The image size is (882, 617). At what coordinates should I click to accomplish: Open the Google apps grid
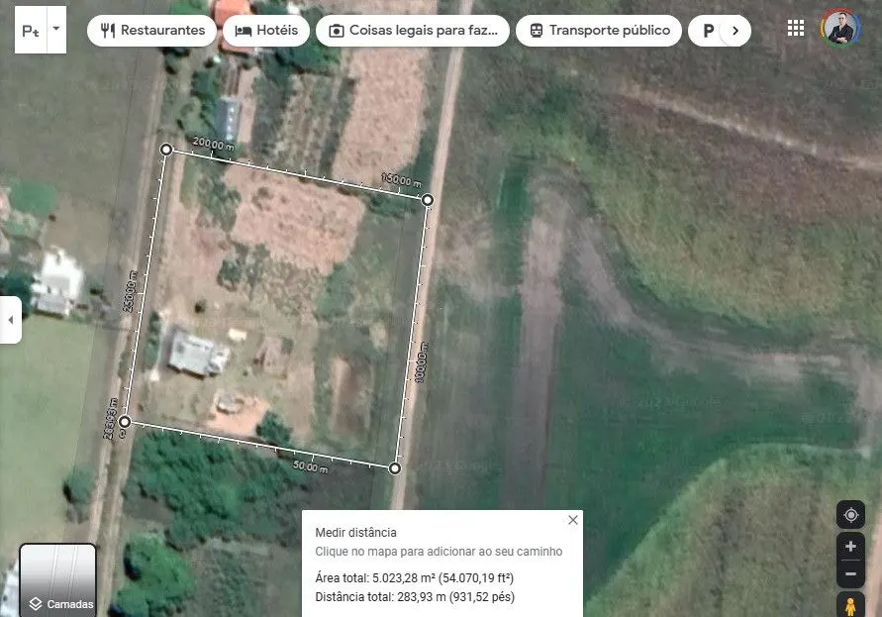coord(795,28)
